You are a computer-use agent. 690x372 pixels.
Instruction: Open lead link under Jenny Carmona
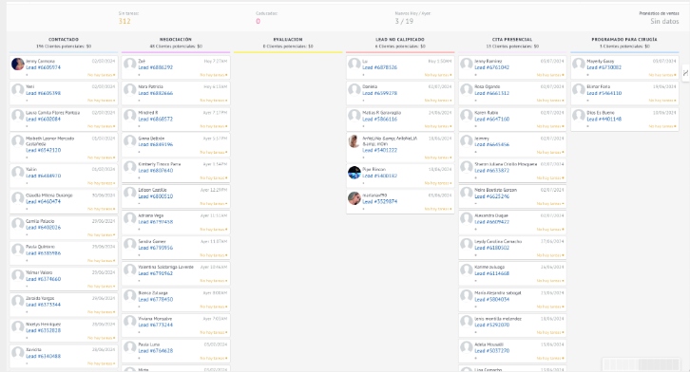click(x=43, y=67)
